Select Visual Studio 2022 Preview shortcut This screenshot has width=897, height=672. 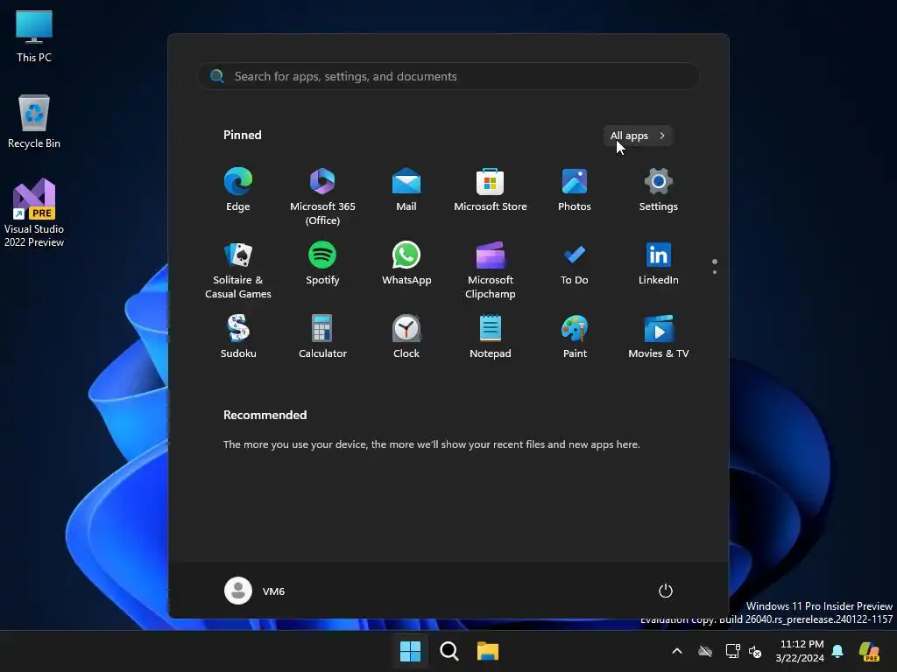tap(34, 213)
